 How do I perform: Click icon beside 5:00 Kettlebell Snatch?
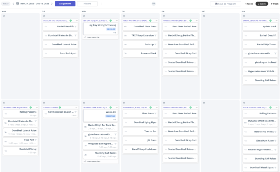point(76,112)
